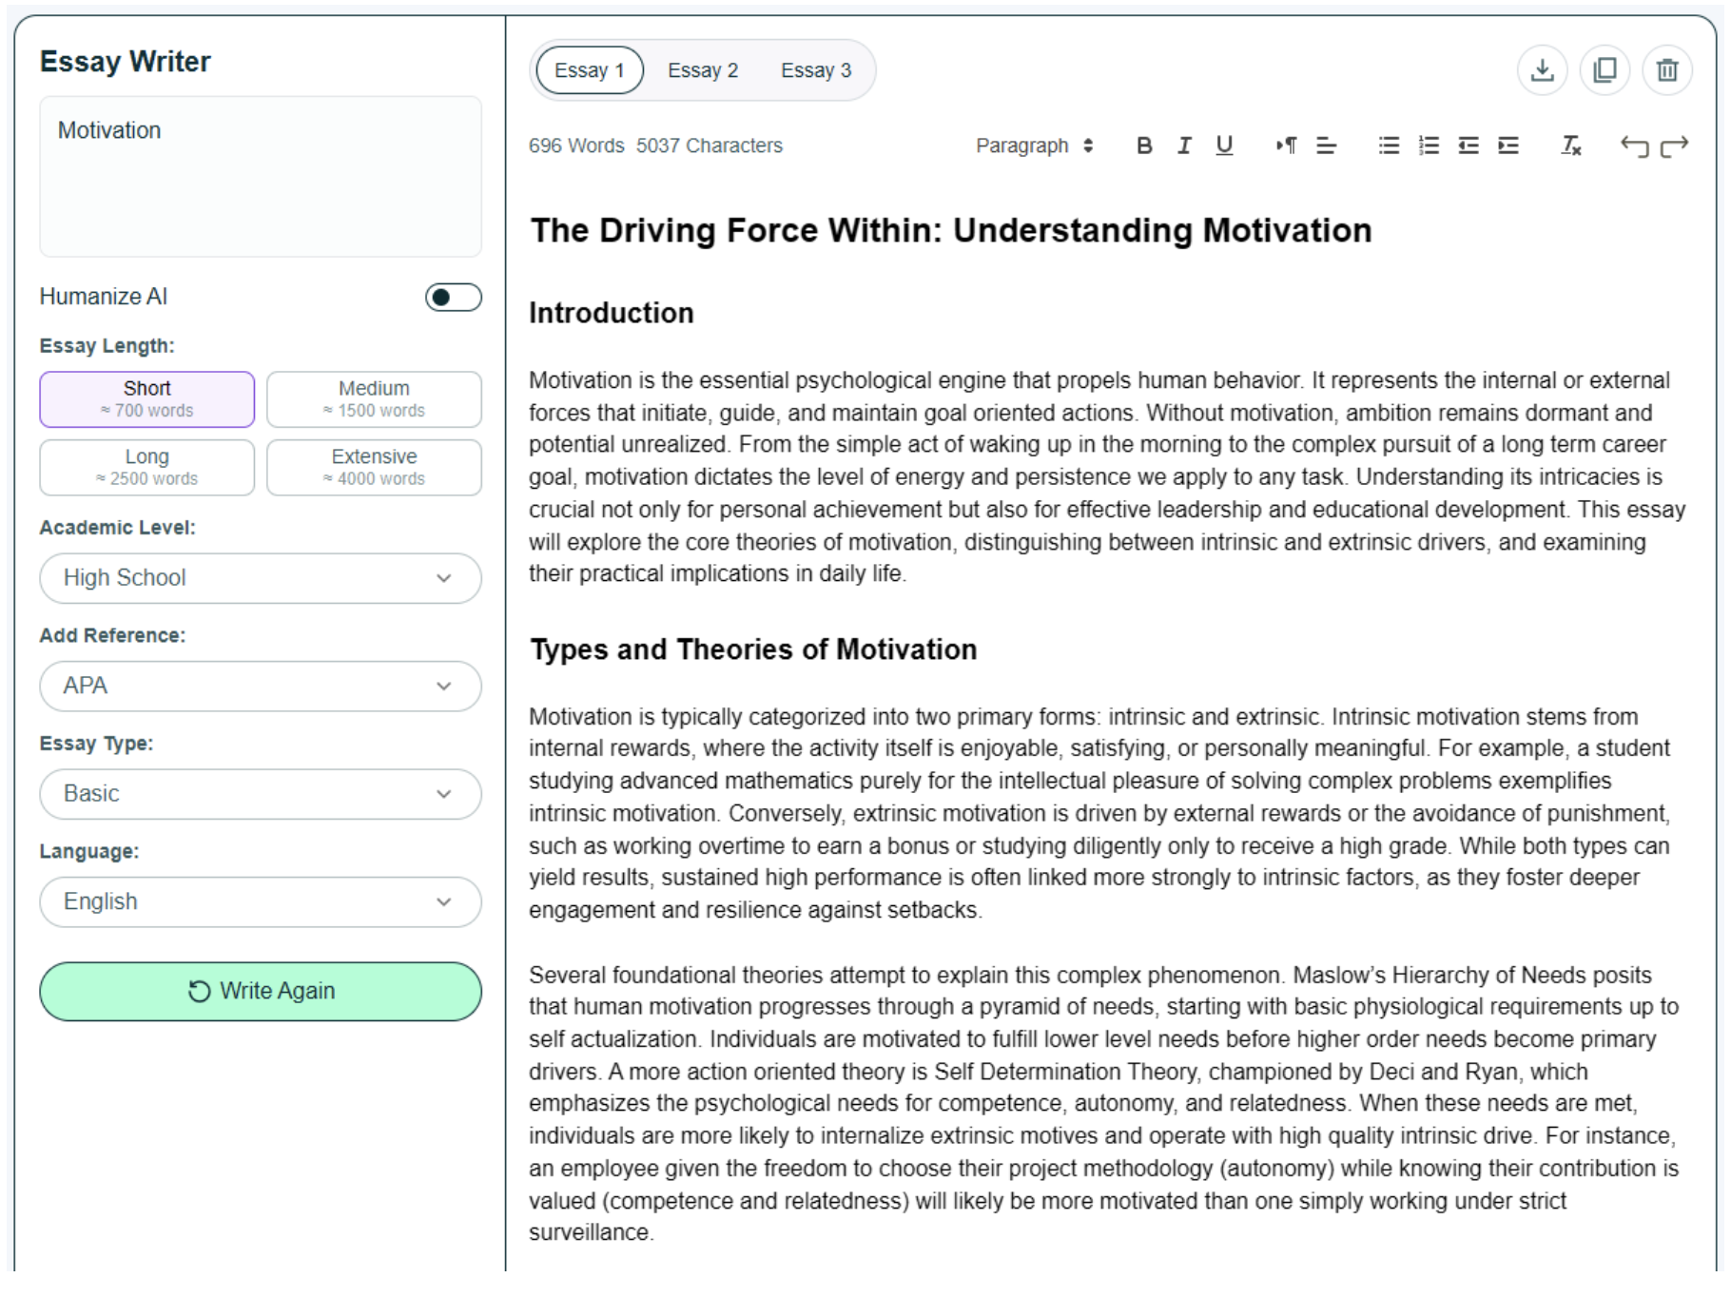Choose the Extensive 4000 words length
The width and height of the screenshot is (1731, 1297).
click(374, 467)
